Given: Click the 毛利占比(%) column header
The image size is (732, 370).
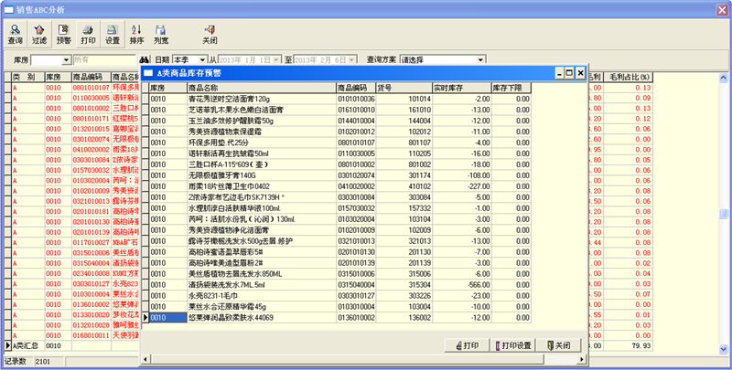Looking at the screenshot, I should click(628, 77).
